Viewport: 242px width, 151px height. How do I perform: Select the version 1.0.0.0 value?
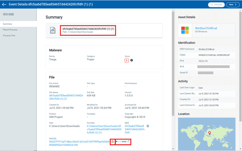tap(129, 96)
